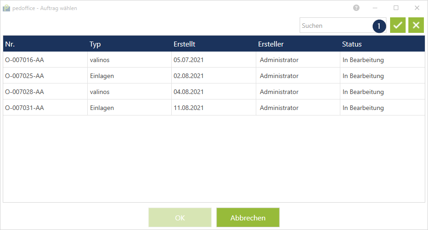Click the green X cancel icon
Viewport: 428px width, 230px height.
416,26
